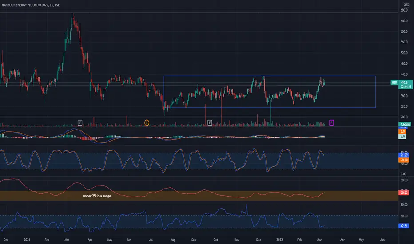Click the pale 4.9 indicator value label
The image size is (414, 244).
point(402,136)
